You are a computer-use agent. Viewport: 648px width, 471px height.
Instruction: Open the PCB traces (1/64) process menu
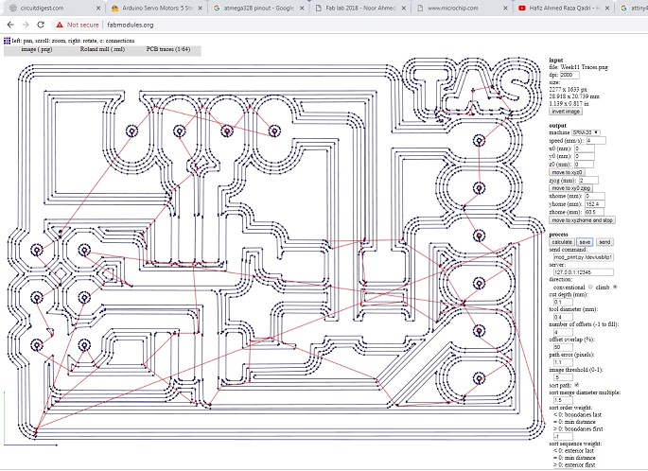(168, 49)
